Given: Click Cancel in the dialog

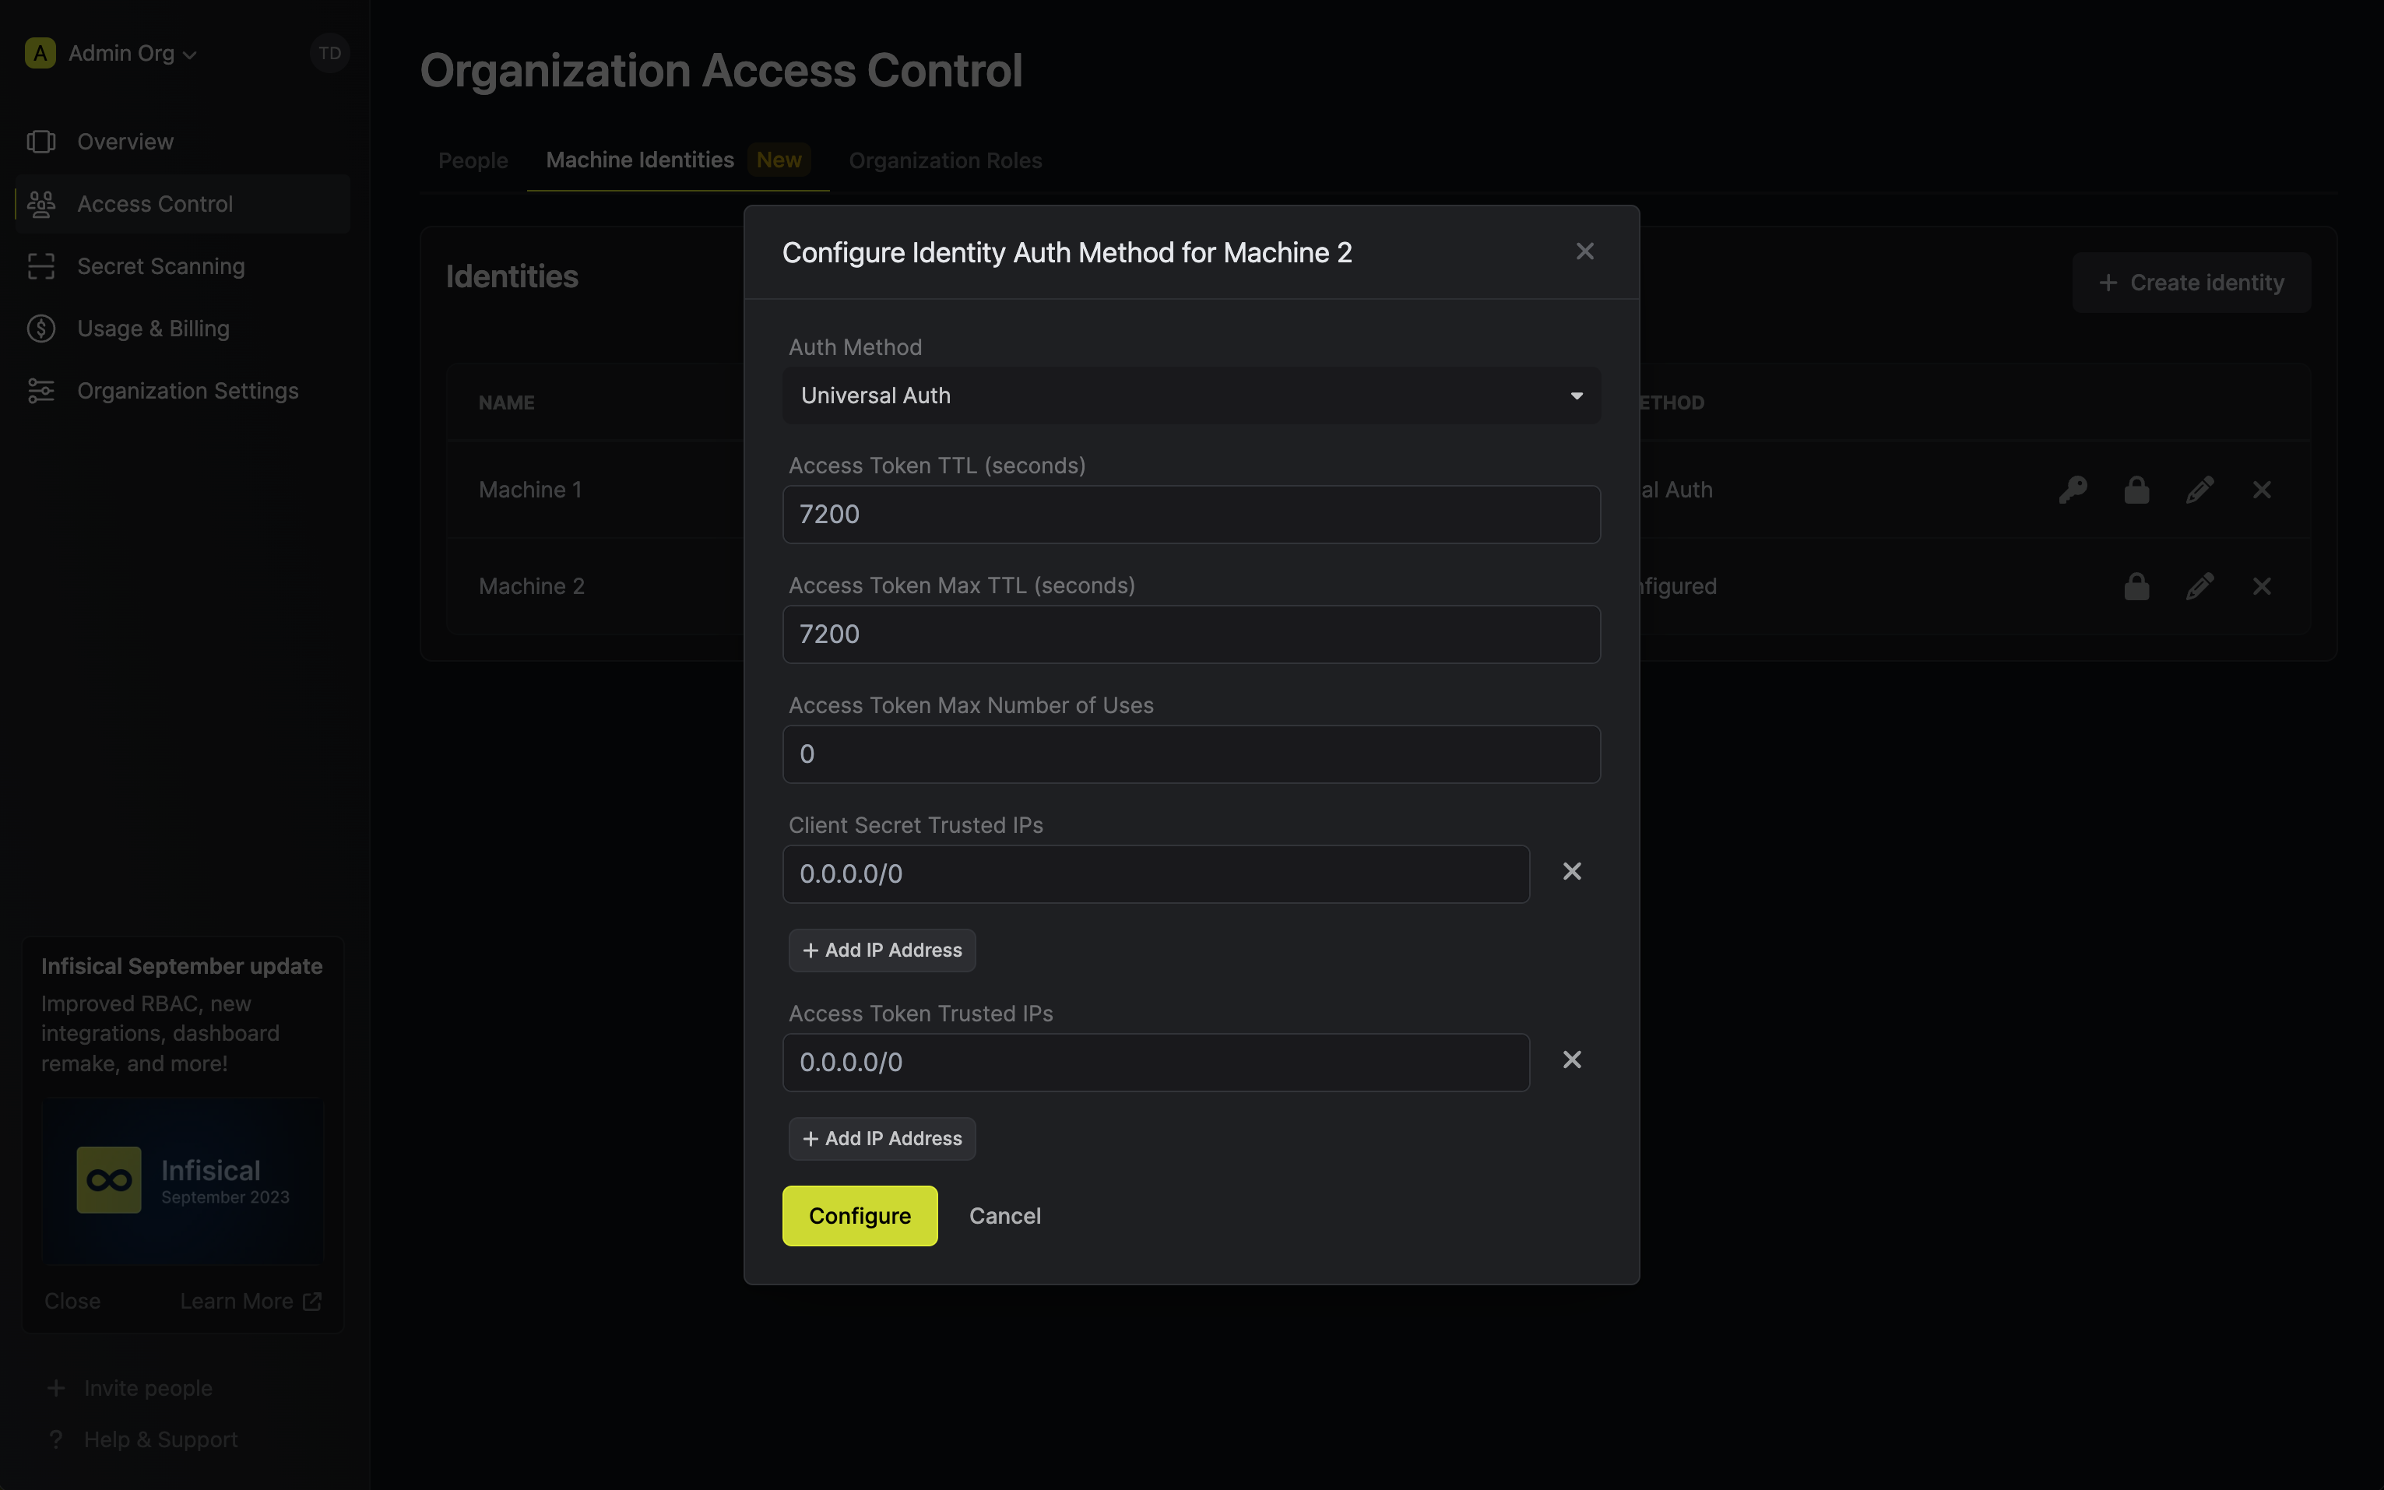Looking at the screenshot, I should pos(1004,1215).
